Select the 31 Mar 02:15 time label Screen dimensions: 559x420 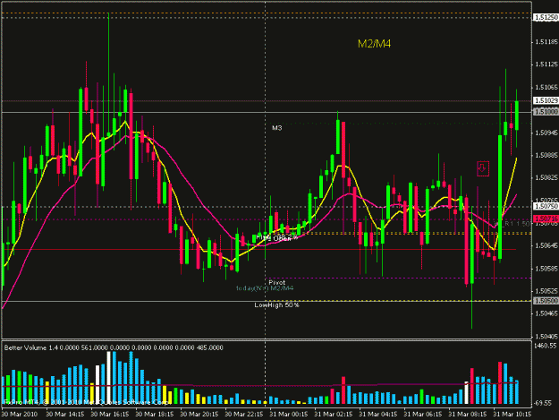pos(334,415)
